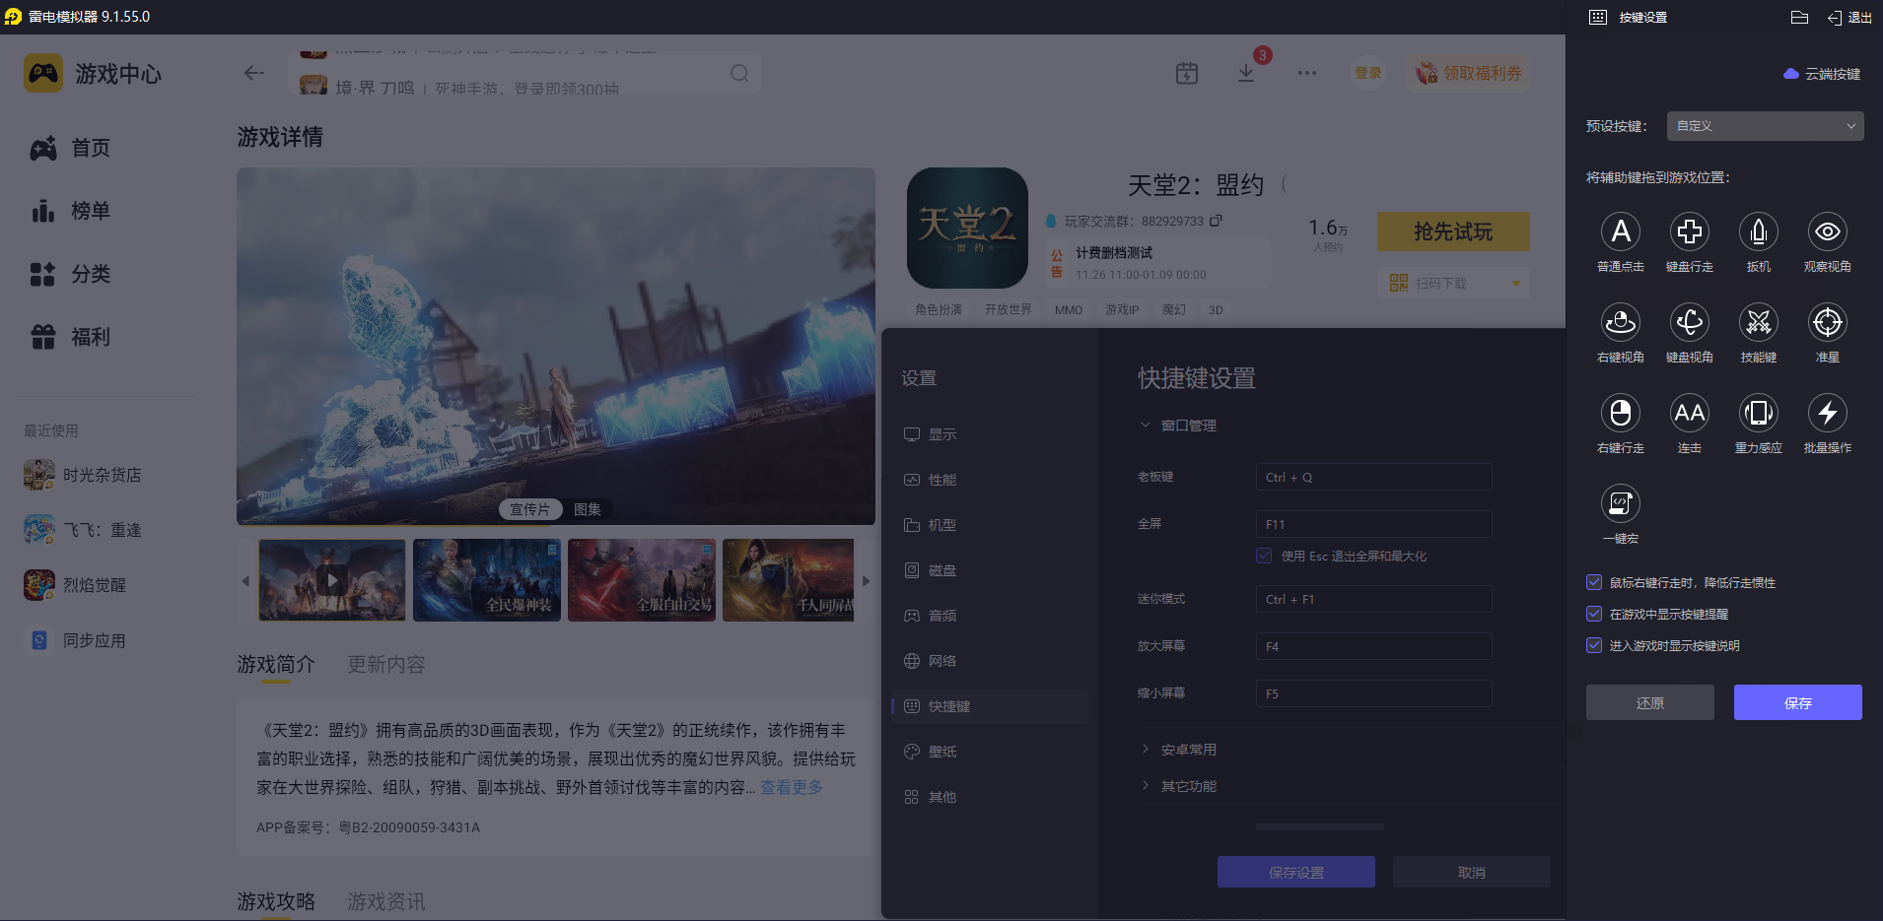Select the 准星 crosshair icon
The height and width of the screenshot is (921, 1883).
pyautogui.click(x=1827, y=322)
